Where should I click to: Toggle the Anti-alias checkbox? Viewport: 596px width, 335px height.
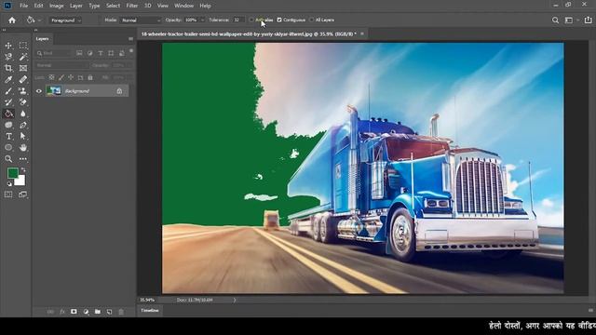(x=251, y=20)
